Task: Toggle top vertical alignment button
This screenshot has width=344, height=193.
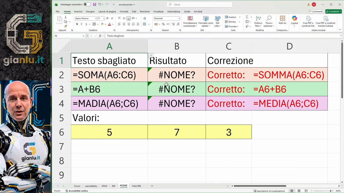Action: point(119,18)
